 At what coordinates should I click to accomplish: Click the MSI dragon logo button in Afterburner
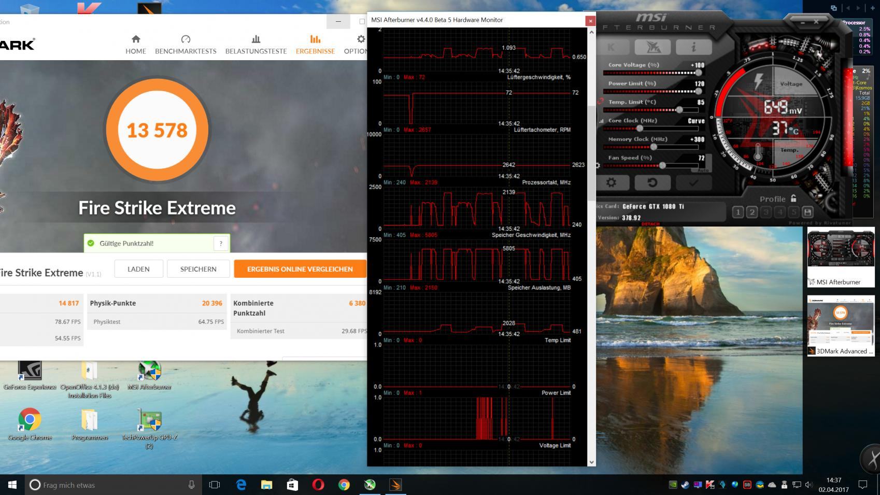point(652,47)
